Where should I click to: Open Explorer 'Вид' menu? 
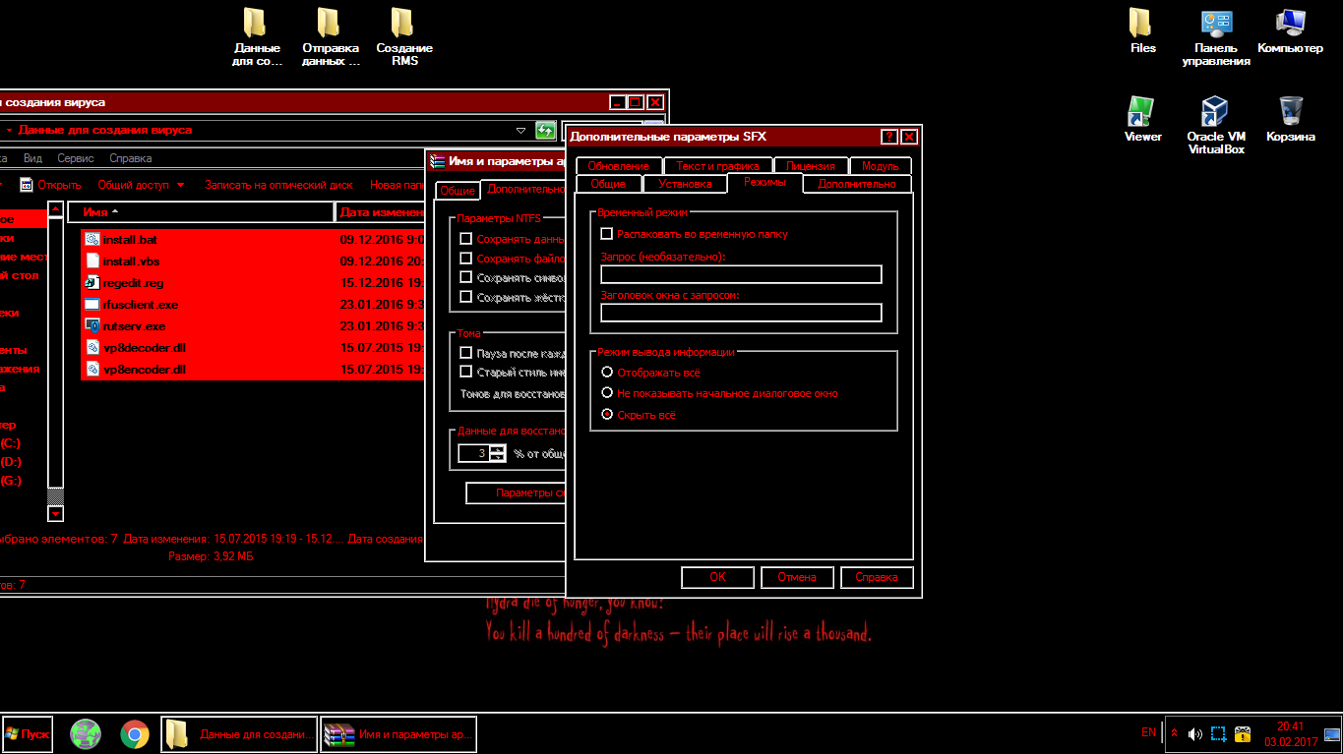coord(32,158)
